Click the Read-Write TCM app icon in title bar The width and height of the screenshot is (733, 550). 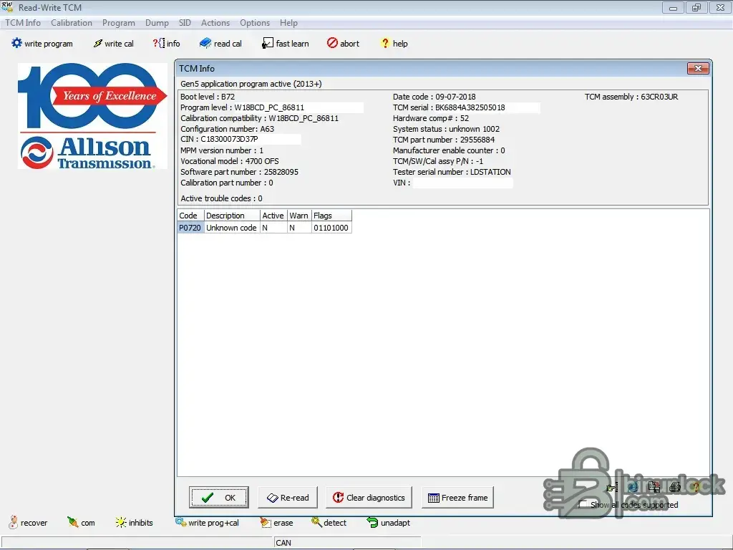pyautogui.click(x=7, y=7)
